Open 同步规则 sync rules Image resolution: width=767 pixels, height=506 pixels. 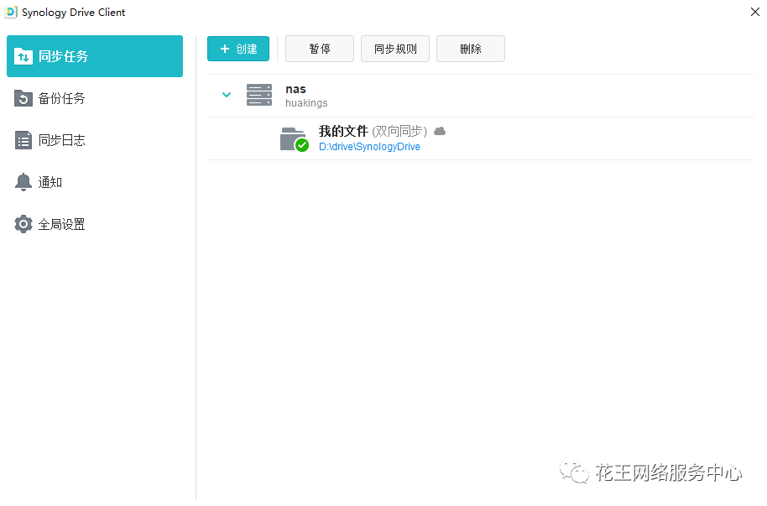(x=395, y=49)
